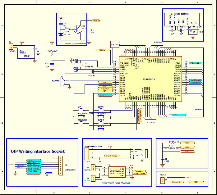Viewport: 217px width, 195px height.
Task: Click the J9 audio jack symbol
Action: [x=141, y=154]
